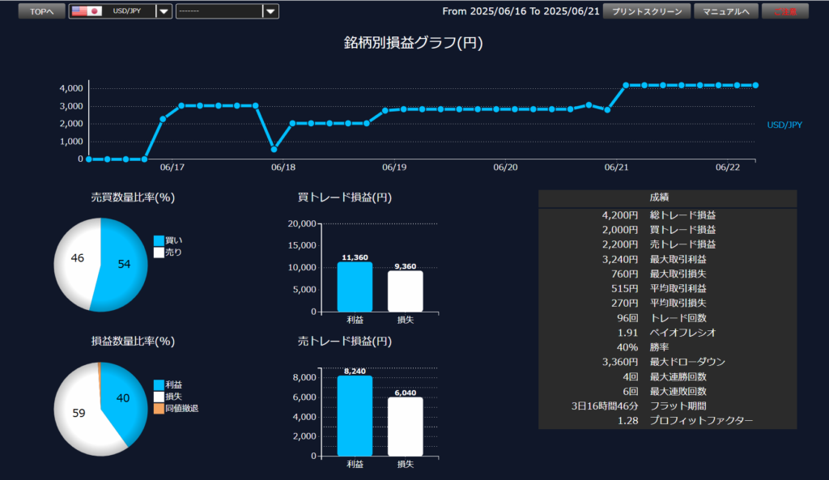Click the blue 利益 legend swatch
This screenshot has width=829, height=480.
[159, 385]
